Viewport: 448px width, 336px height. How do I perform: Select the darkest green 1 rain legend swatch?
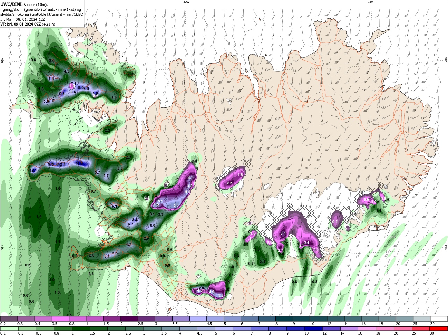click(80, 329)
